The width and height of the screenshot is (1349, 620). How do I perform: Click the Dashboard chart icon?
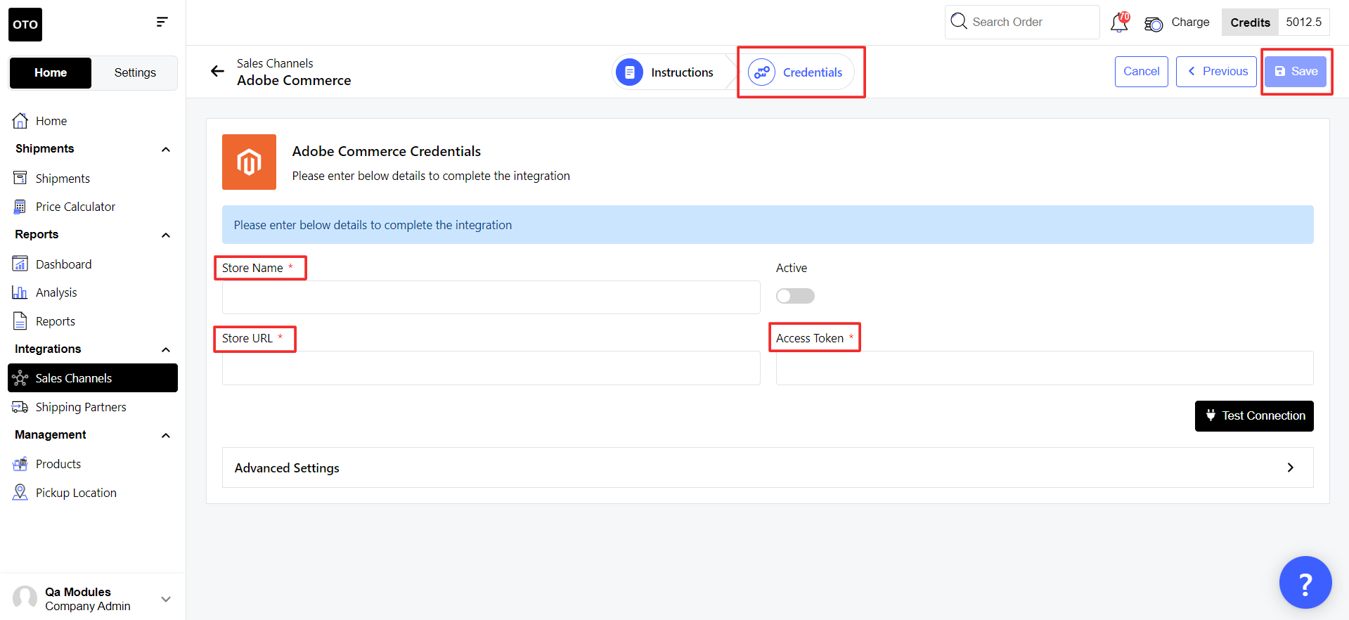pyautogui.click(x=20, y=264)
